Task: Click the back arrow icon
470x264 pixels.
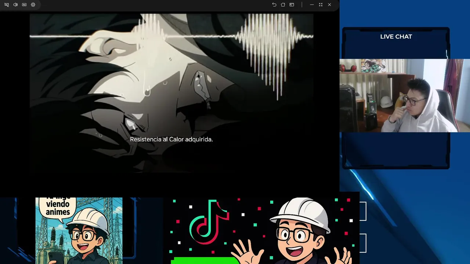Action: tap(274, 5)
